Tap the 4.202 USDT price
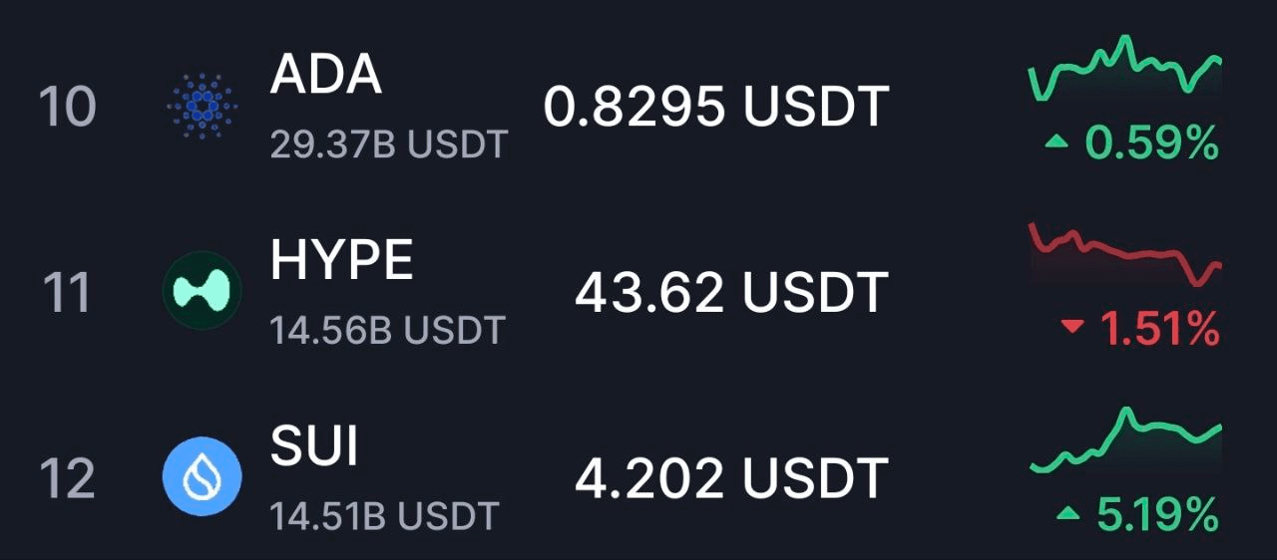 click(x=731, y=477)
